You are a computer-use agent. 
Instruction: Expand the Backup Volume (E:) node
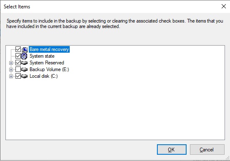(11, 69)
